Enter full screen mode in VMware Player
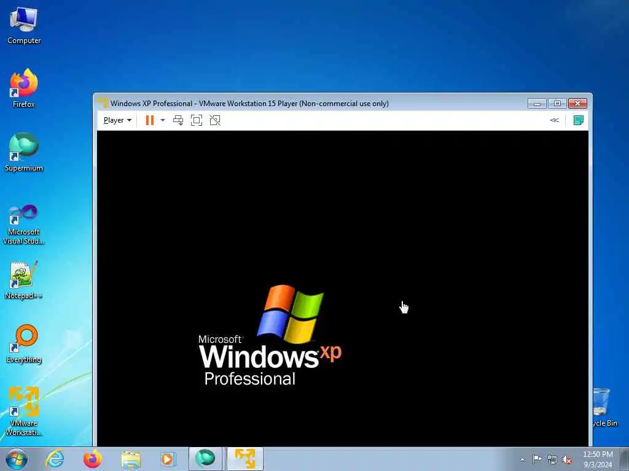 (197, 120)
